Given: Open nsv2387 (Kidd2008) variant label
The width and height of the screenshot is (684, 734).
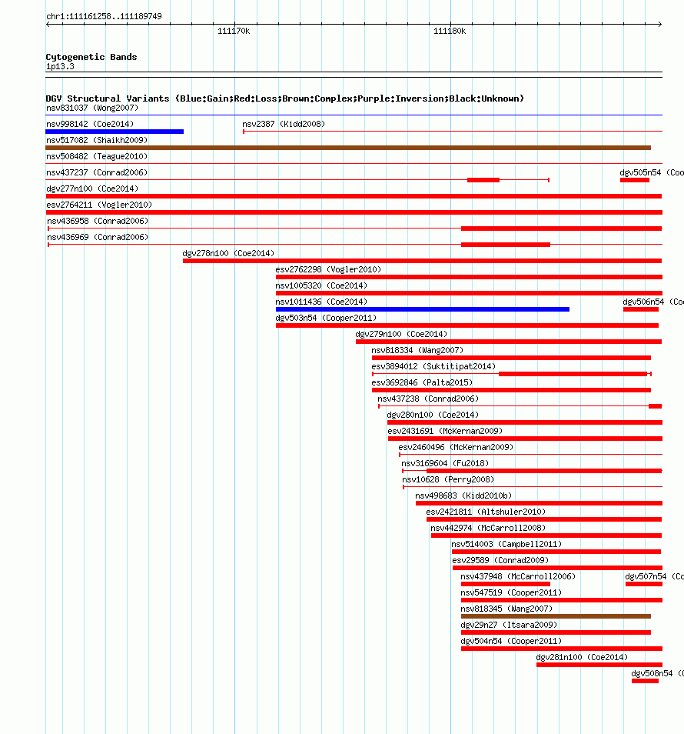Looking at the screenshot, I should (x=284, y=124).
